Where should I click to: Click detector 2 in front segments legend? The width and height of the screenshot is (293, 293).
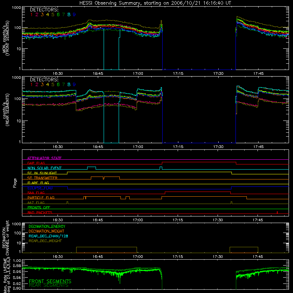tap(37, 15)
